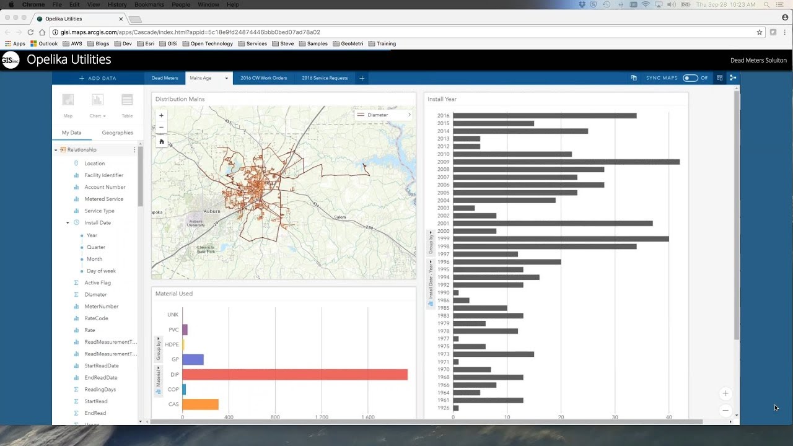793x446 pixels.
Task: Select Day of week subfield
Action: [101, 271]
